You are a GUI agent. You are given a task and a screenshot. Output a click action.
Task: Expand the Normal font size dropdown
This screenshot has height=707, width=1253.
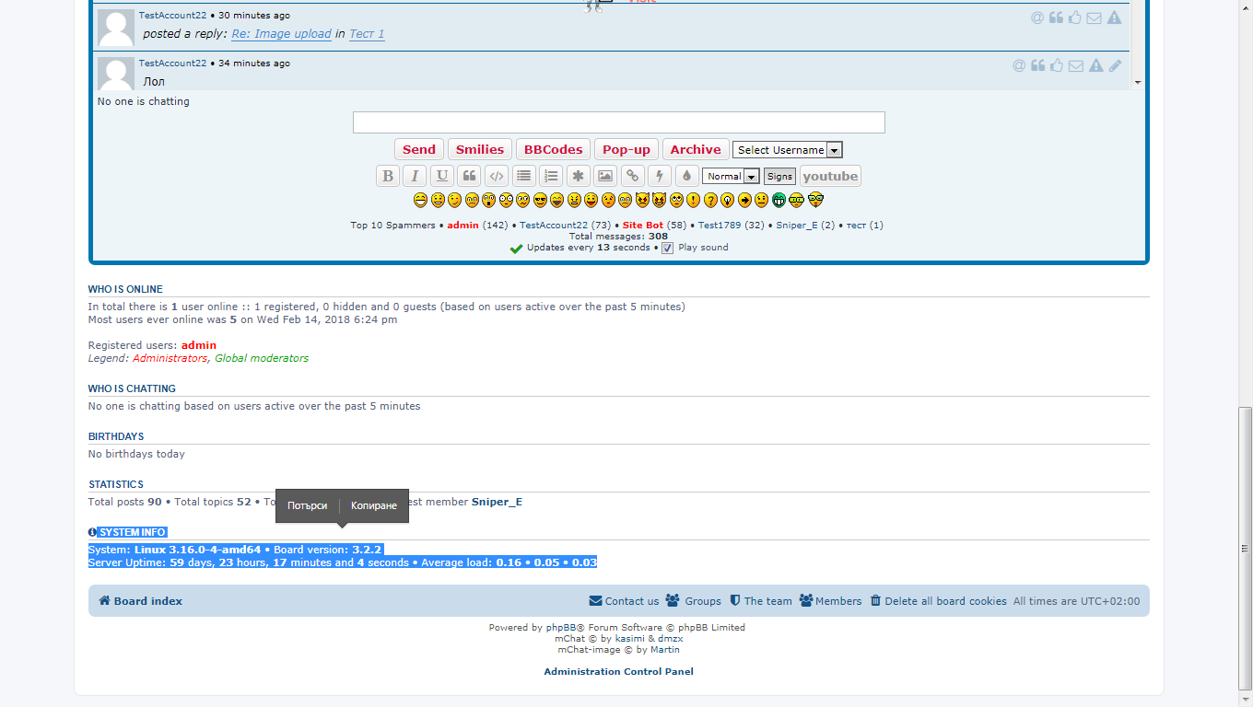(x=731, y=176)
